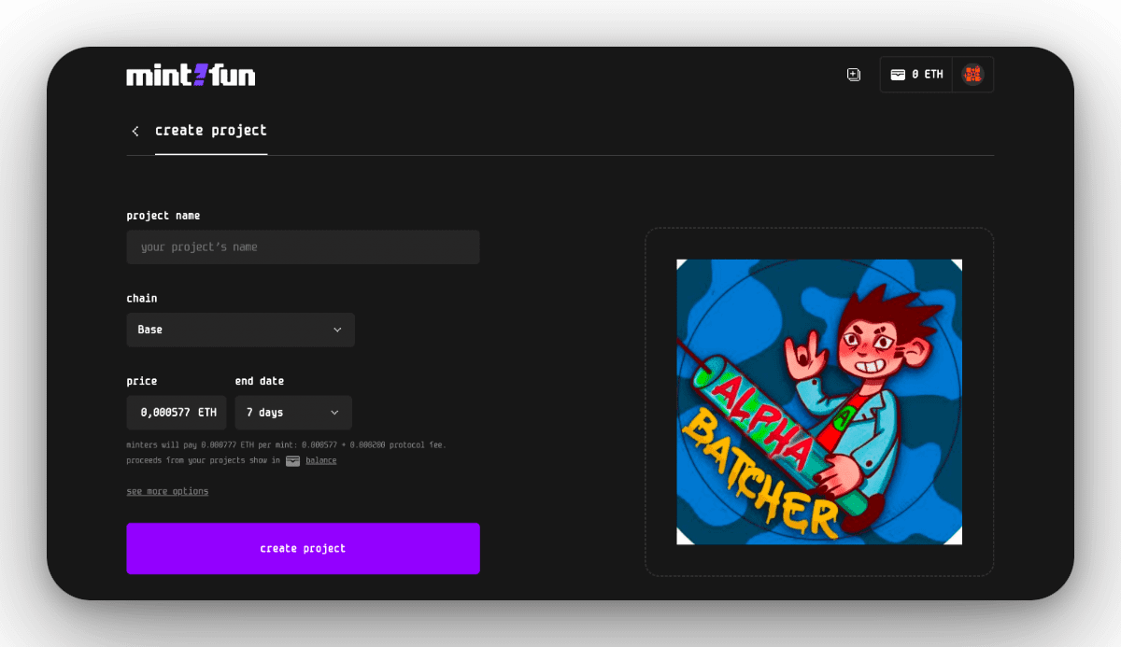The height and width of the screenshot is (647, 1121).
Task: Expand the see more options link
Action: click(x=167, y=491)
